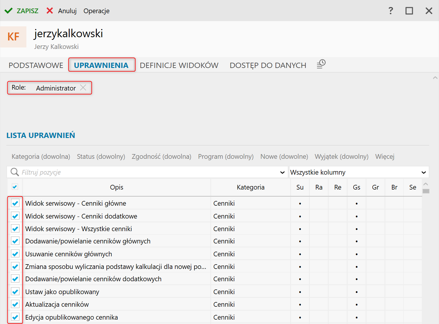The height and width of the screenshot is (324, 439).
Task: Open the Wszystkie kolumny dropdown
Action: (x=359, y=172)
